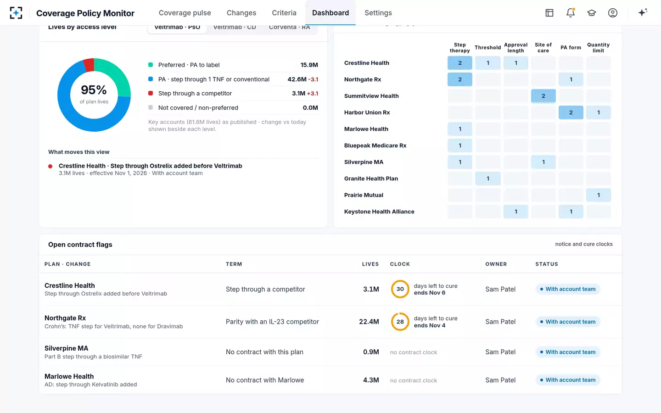Open the AI sparkle assistant icon

643,12
